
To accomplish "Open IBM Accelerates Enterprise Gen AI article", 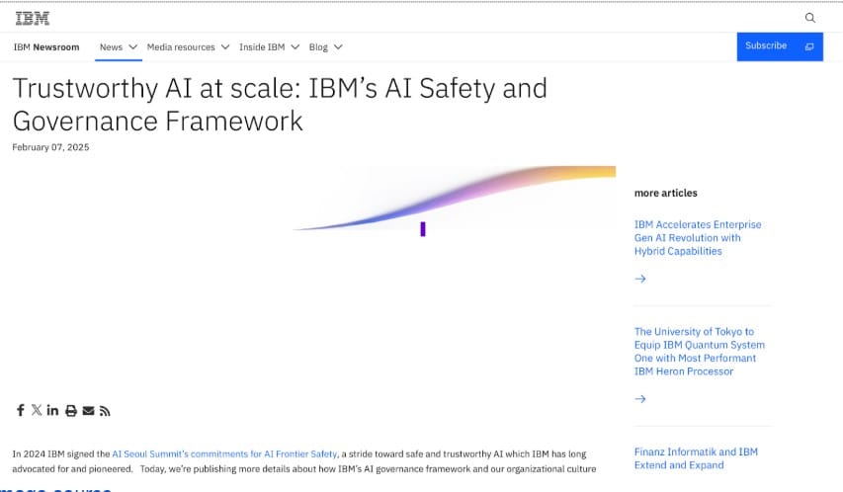I will pyautogui.click(x=697, y=238).
